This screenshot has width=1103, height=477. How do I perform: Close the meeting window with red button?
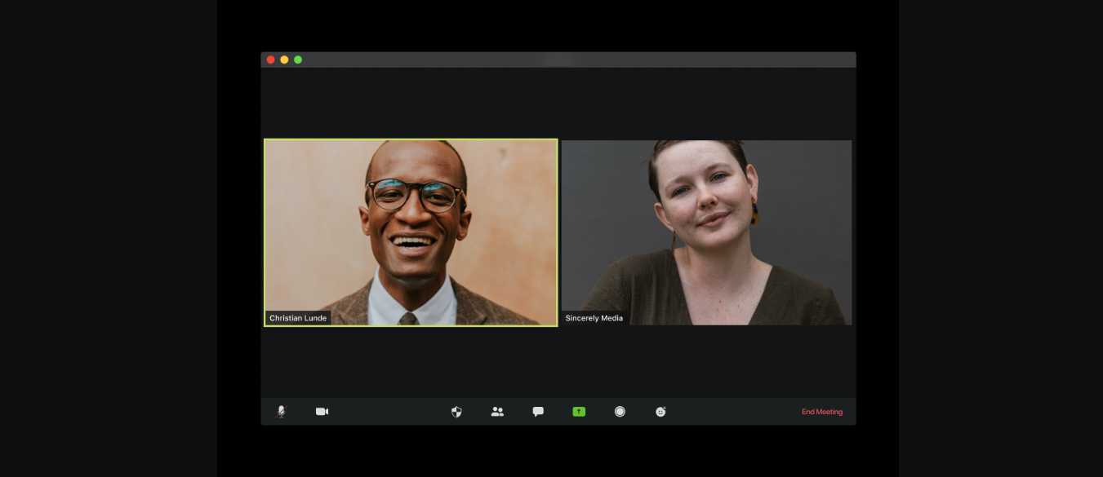pyautogui.click(x=271, y=60)
